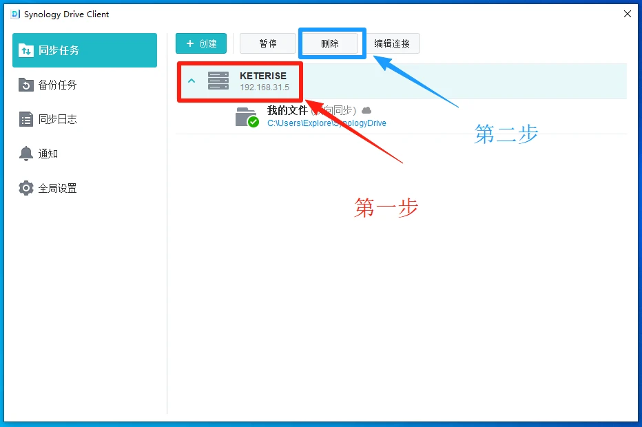Image resolution: width=642 pixels, height=427 pixels.
Task: Click the 我的文件 folder icon with green check
Action: 247,117
